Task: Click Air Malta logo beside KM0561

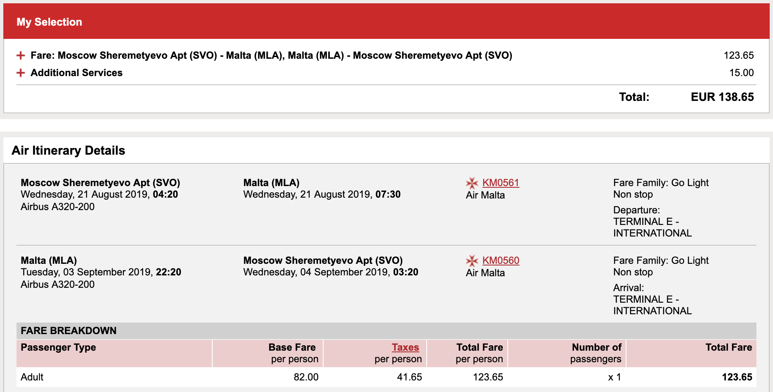Action: (472, 183)
